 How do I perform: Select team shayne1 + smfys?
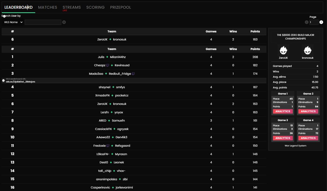click(134, 87)
